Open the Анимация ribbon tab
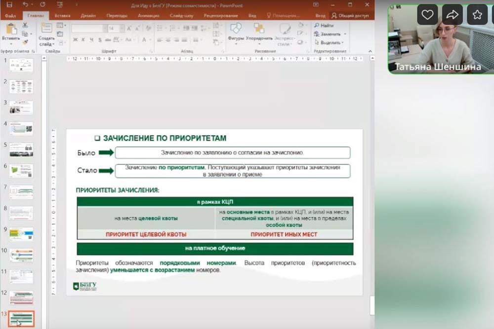This screenshot has height=329, width=494. point(148,16)
